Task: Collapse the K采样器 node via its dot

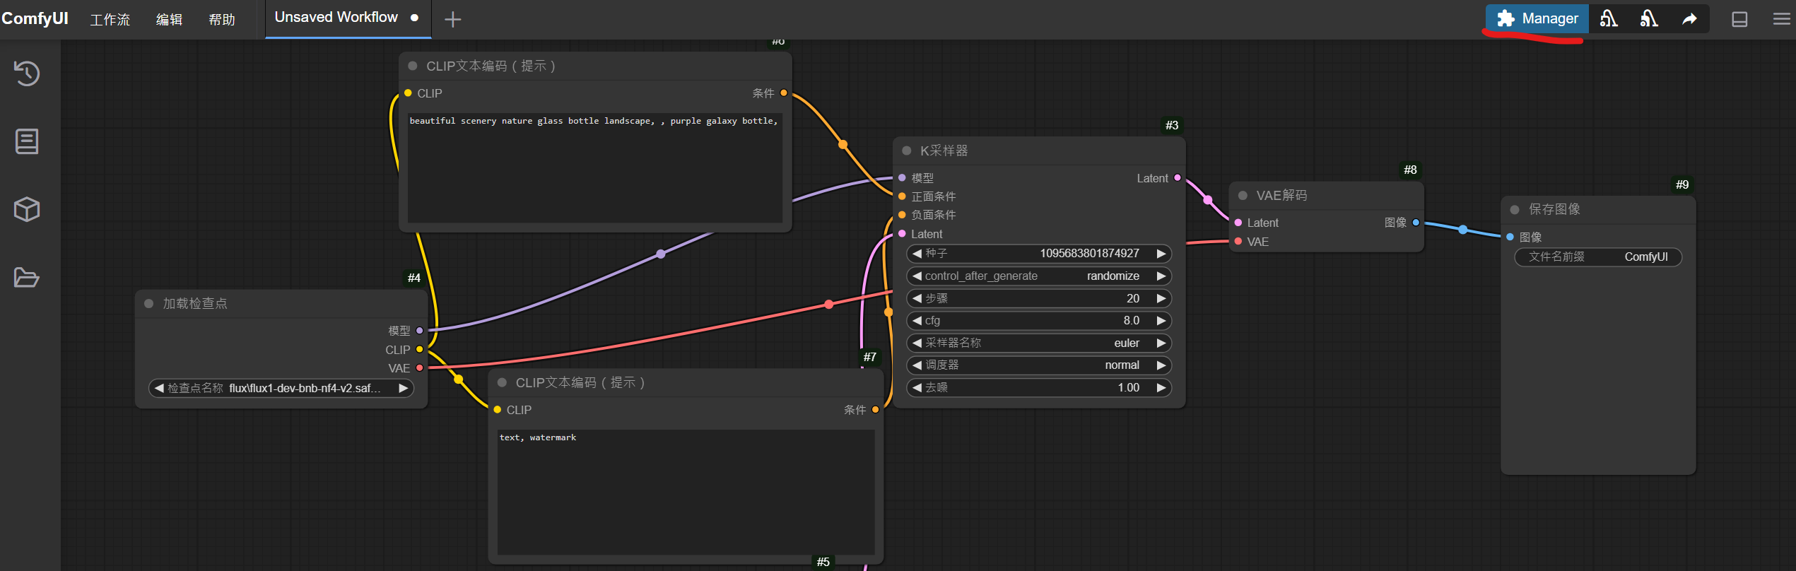Action: click(907, 151)
